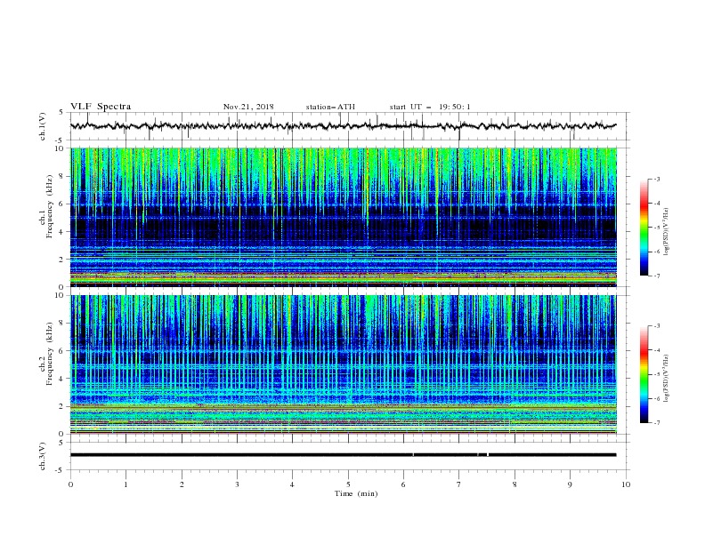Click the ch.1 spectrogram color scale bar

(x=644, y=228)
